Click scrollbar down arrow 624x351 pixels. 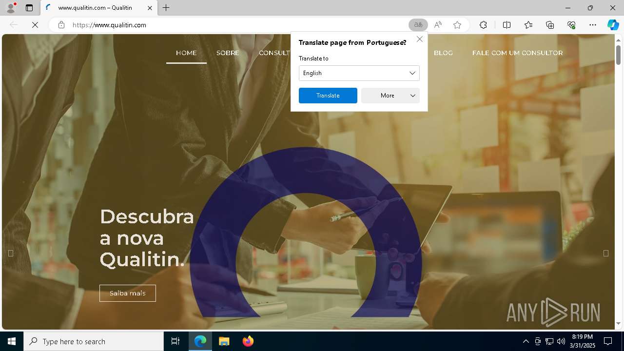(619, 323)
